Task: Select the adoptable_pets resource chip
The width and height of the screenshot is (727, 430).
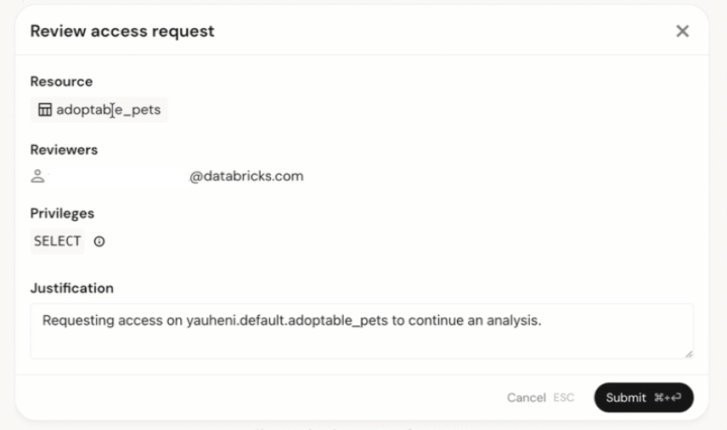Action: pos(99,110)
